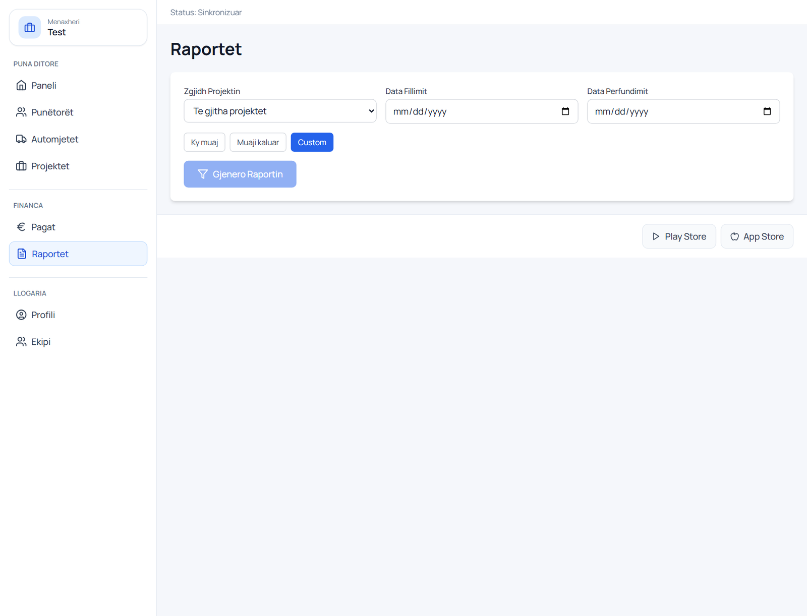Open the Data Perfundimit calendar picker icon
Screen dimensions: 807x616
click(x=767, y=111)
